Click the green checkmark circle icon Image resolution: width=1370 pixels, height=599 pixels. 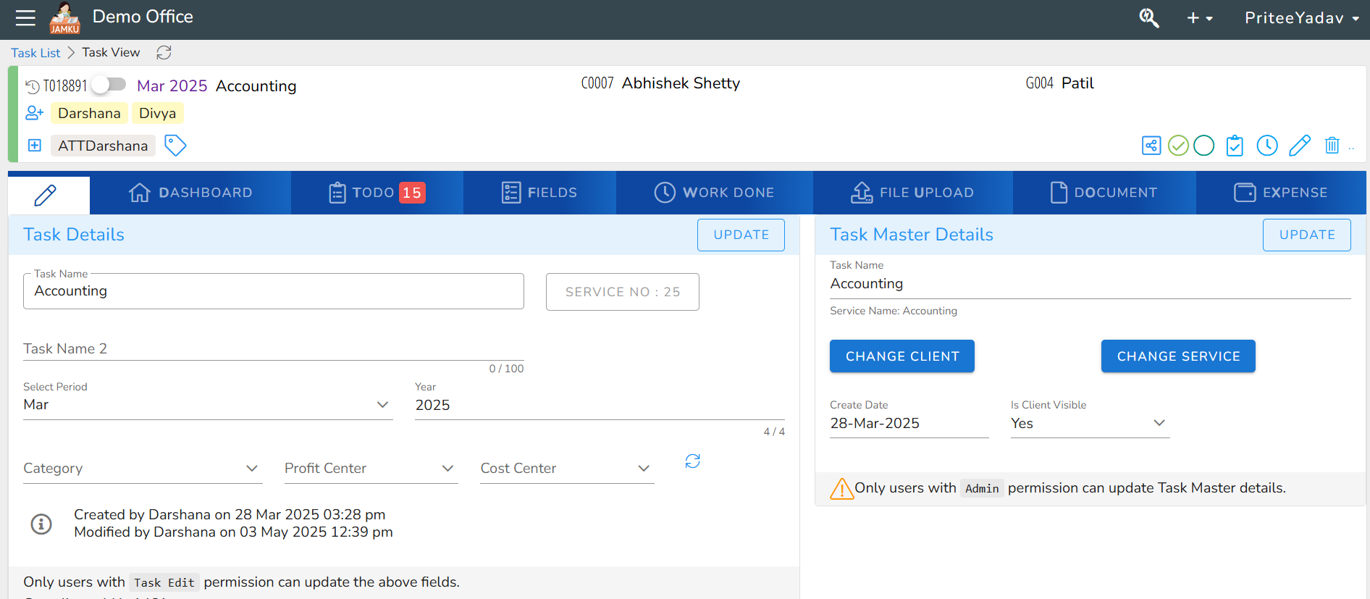coord(1178,146)
